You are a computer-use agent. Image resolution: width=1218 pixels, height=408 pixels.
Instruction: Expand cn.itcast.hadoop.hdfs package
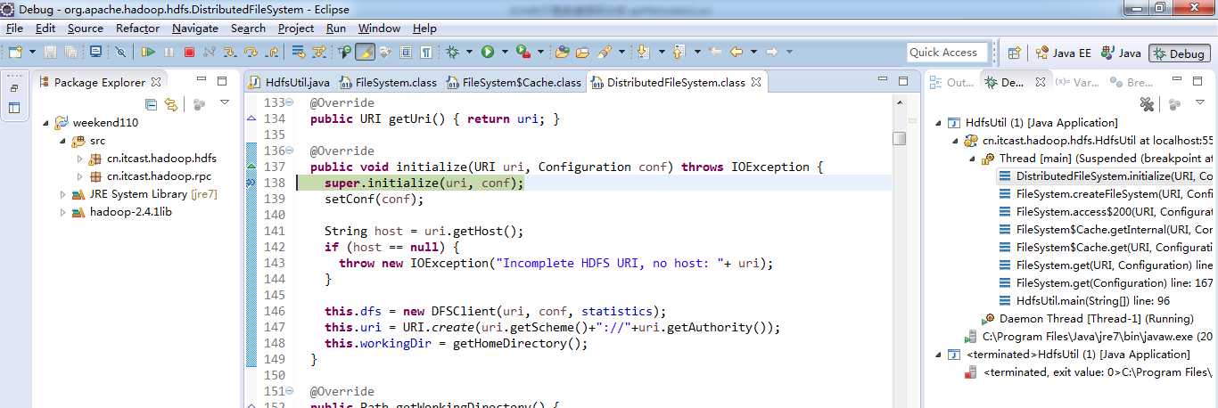click(x=79, y=159)
